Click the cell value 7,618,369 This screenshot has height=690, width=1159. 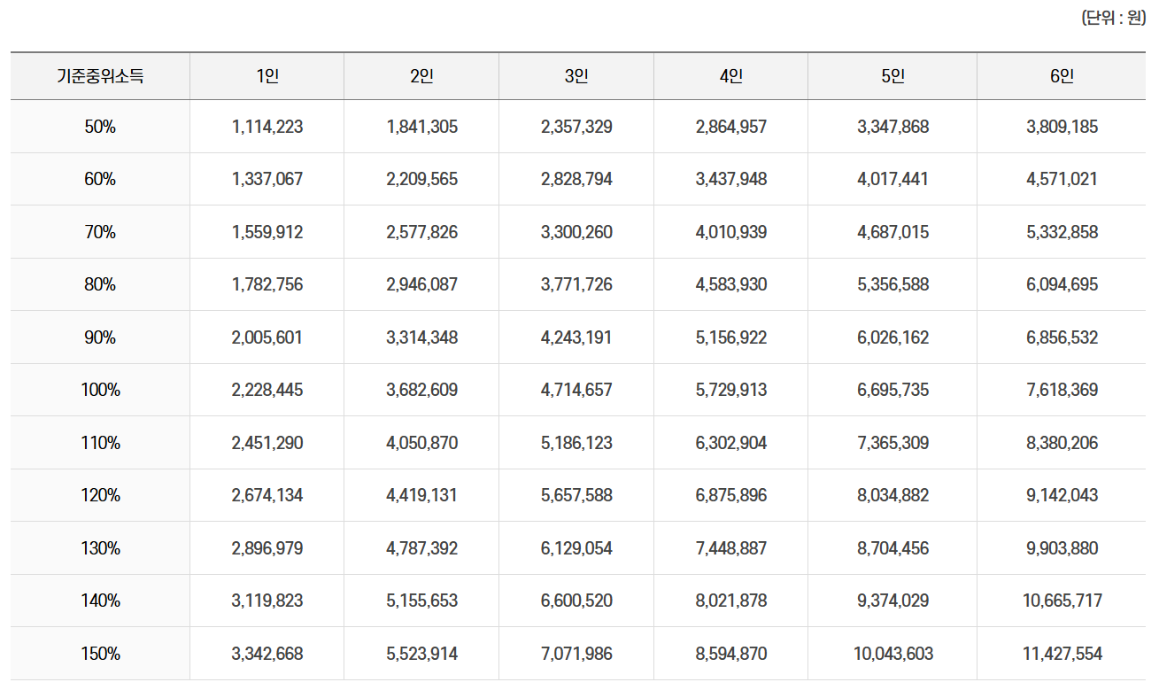tap(1062, 390)
